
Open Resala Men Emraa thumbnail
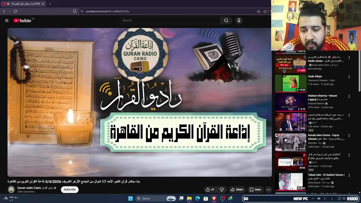290,142
